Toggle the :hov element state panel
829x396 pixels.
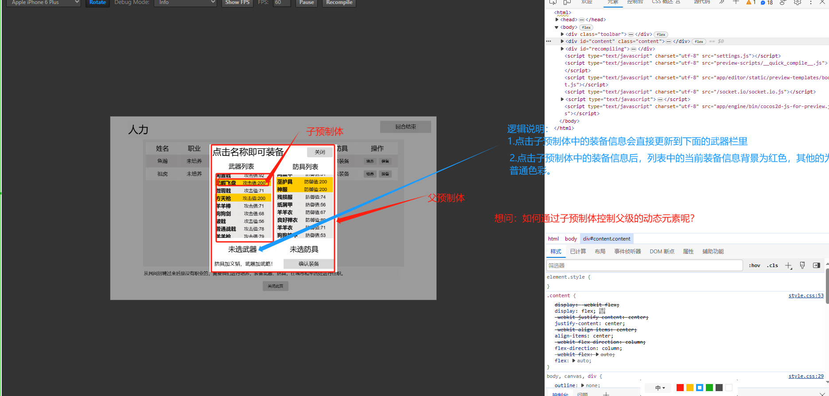tap(755, 265)
